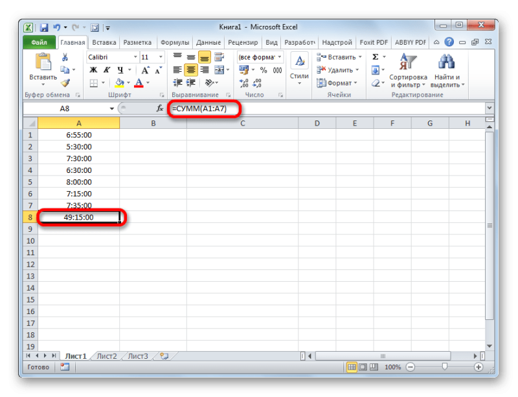Switch to the Формулы ribbon tab
The image size is (518, 397).
[175, 42]
